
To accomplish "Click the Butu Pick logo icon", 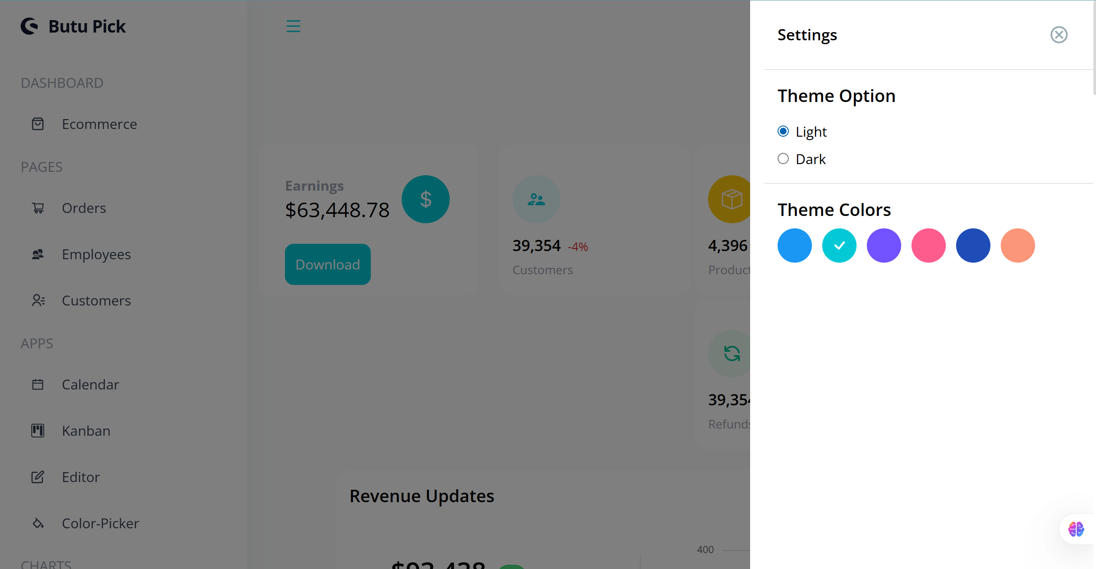I will [x=30, y=26].
